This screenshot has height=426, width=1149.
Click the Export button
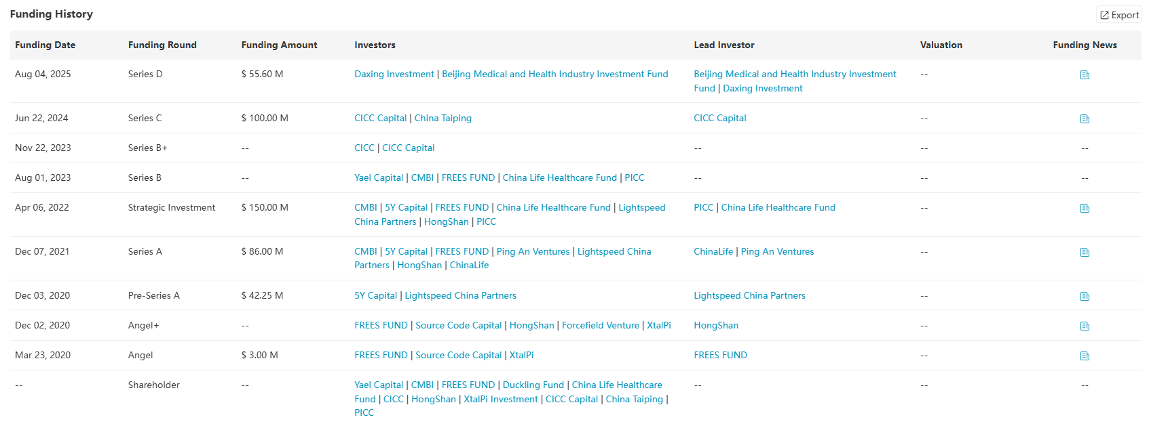pyautogui.click(x=1119, y=15)
